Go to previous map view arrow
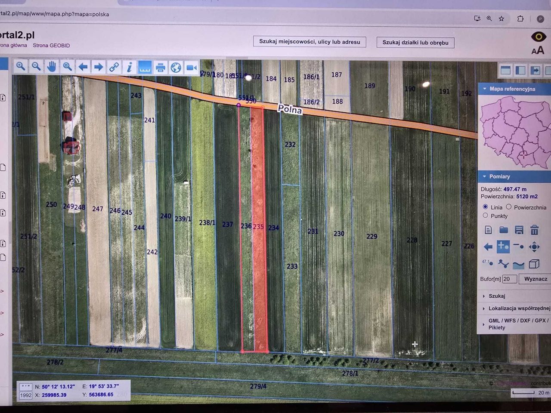This screenshot has height=413, width=551. click(x=83, y=67)
